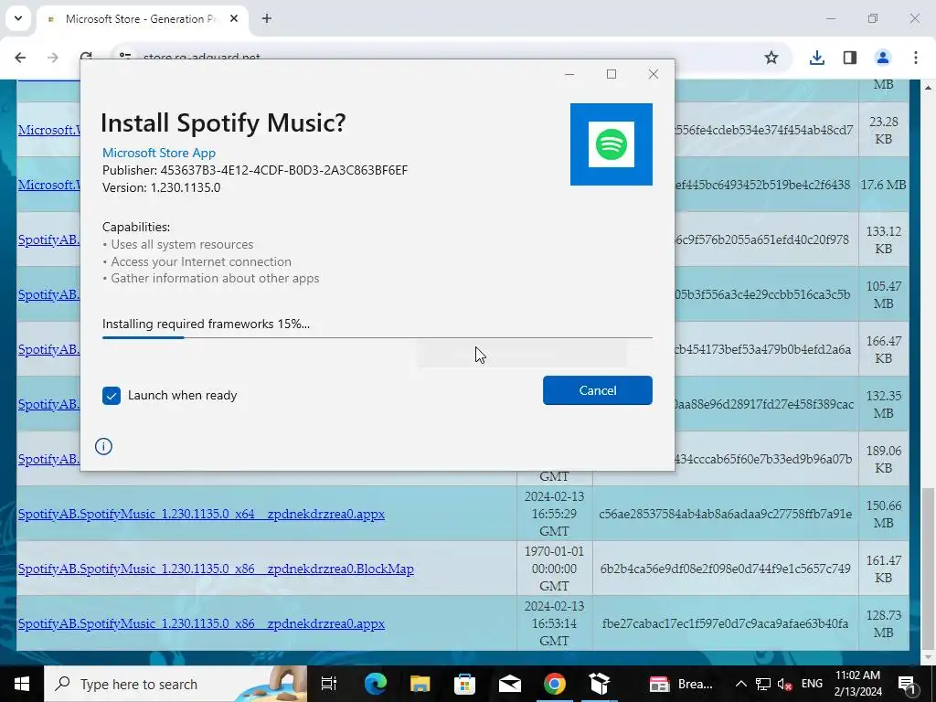Open the news widget in taskbar
The height and width of the screenshot is (702, 936).
[680, 684]
